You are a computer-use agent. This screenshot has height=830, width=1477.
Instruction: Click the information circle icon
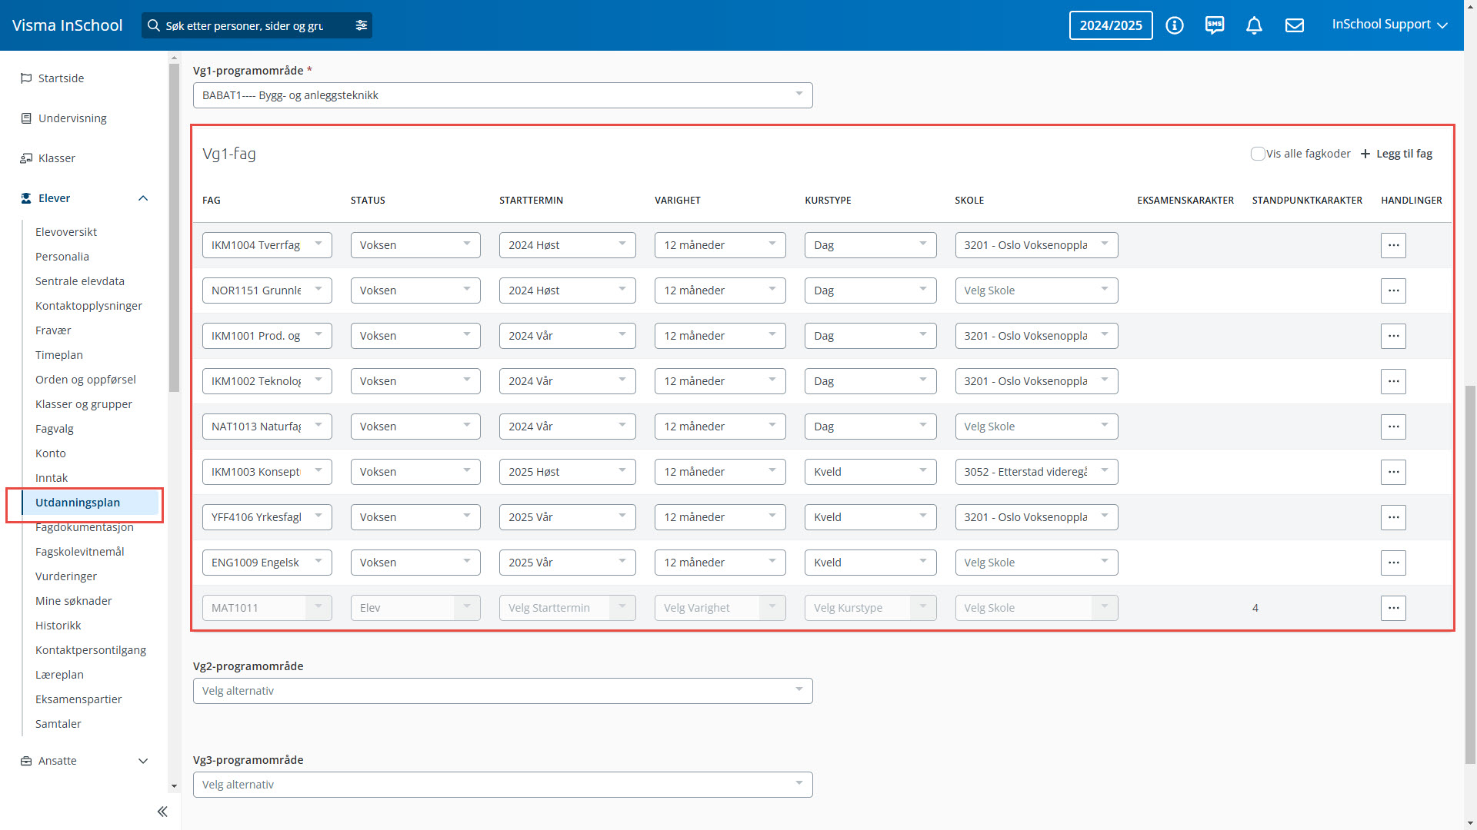(1175, 25)
